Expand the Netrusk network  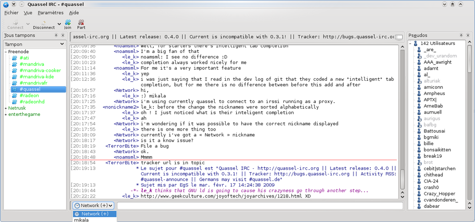click(x=6, y=108)
